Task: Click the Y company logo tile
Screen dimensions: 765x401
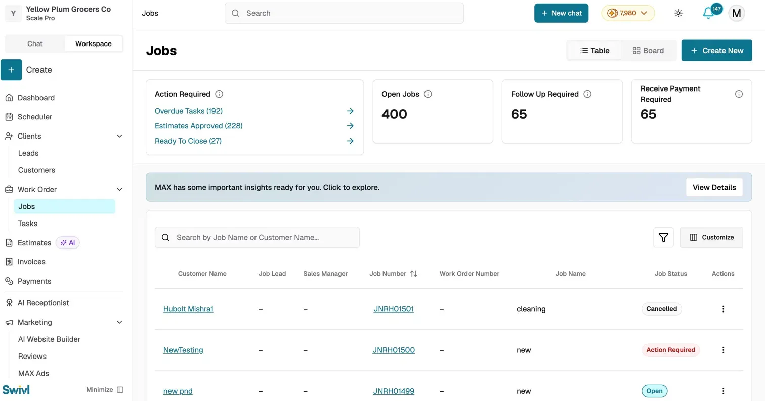Action: coord(13,14)
